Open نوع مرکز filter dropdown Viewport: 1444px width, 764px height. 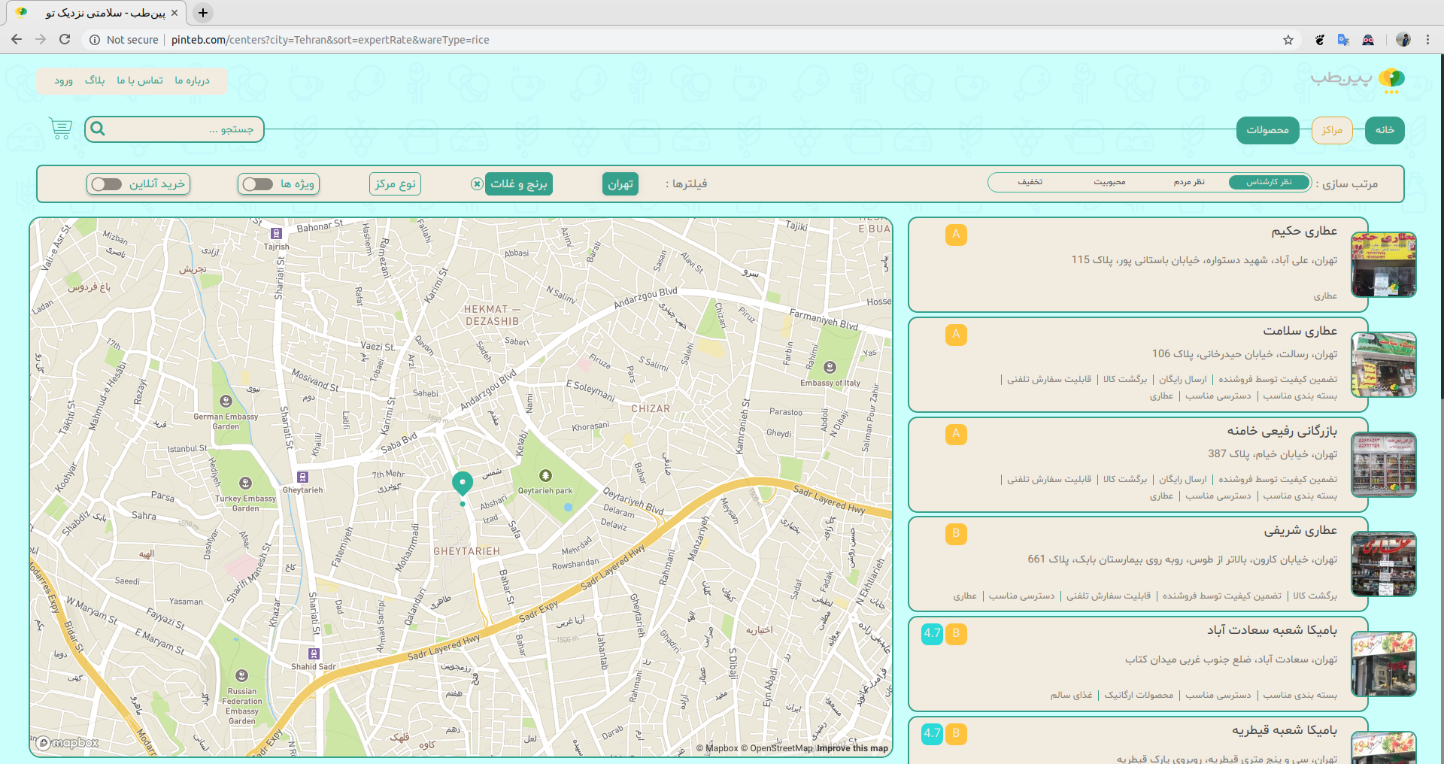[x=395, y=183]
